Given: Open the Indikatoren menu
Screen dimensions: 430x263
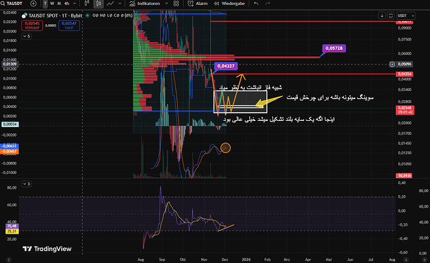Looking at the screenshot, I should [144, 3].
